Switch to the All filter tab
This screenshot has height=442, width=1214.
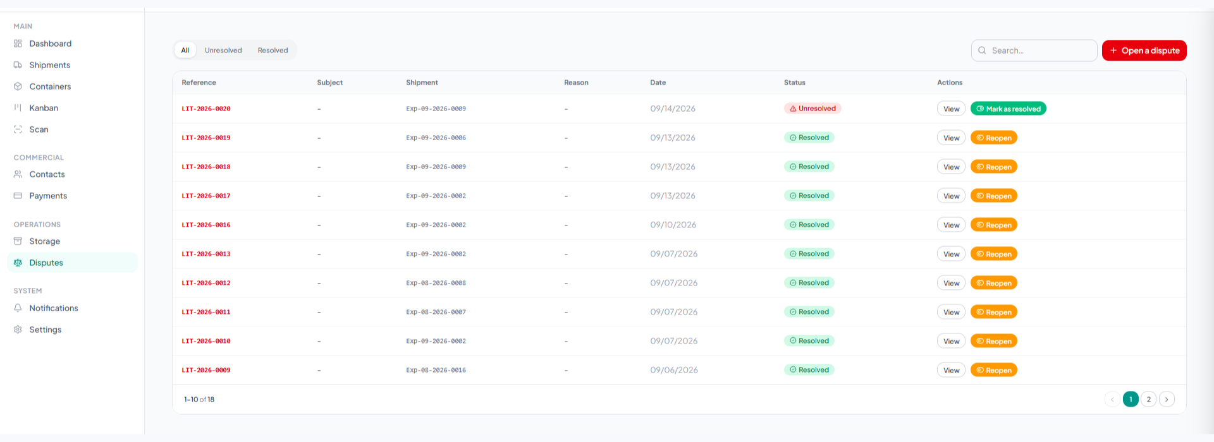pos(185,51)
